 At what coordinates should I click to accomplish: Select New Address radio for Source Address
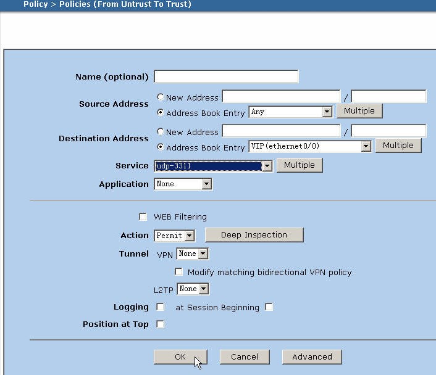click(161, 97)
